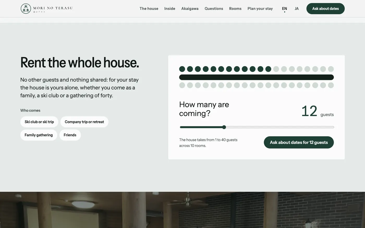
Task: Open The house nav link
Action: point(149,9)
